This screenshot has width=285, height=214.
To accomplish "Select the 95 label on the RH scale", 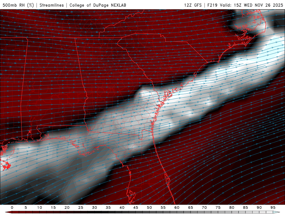I will (x=273, y=208).
